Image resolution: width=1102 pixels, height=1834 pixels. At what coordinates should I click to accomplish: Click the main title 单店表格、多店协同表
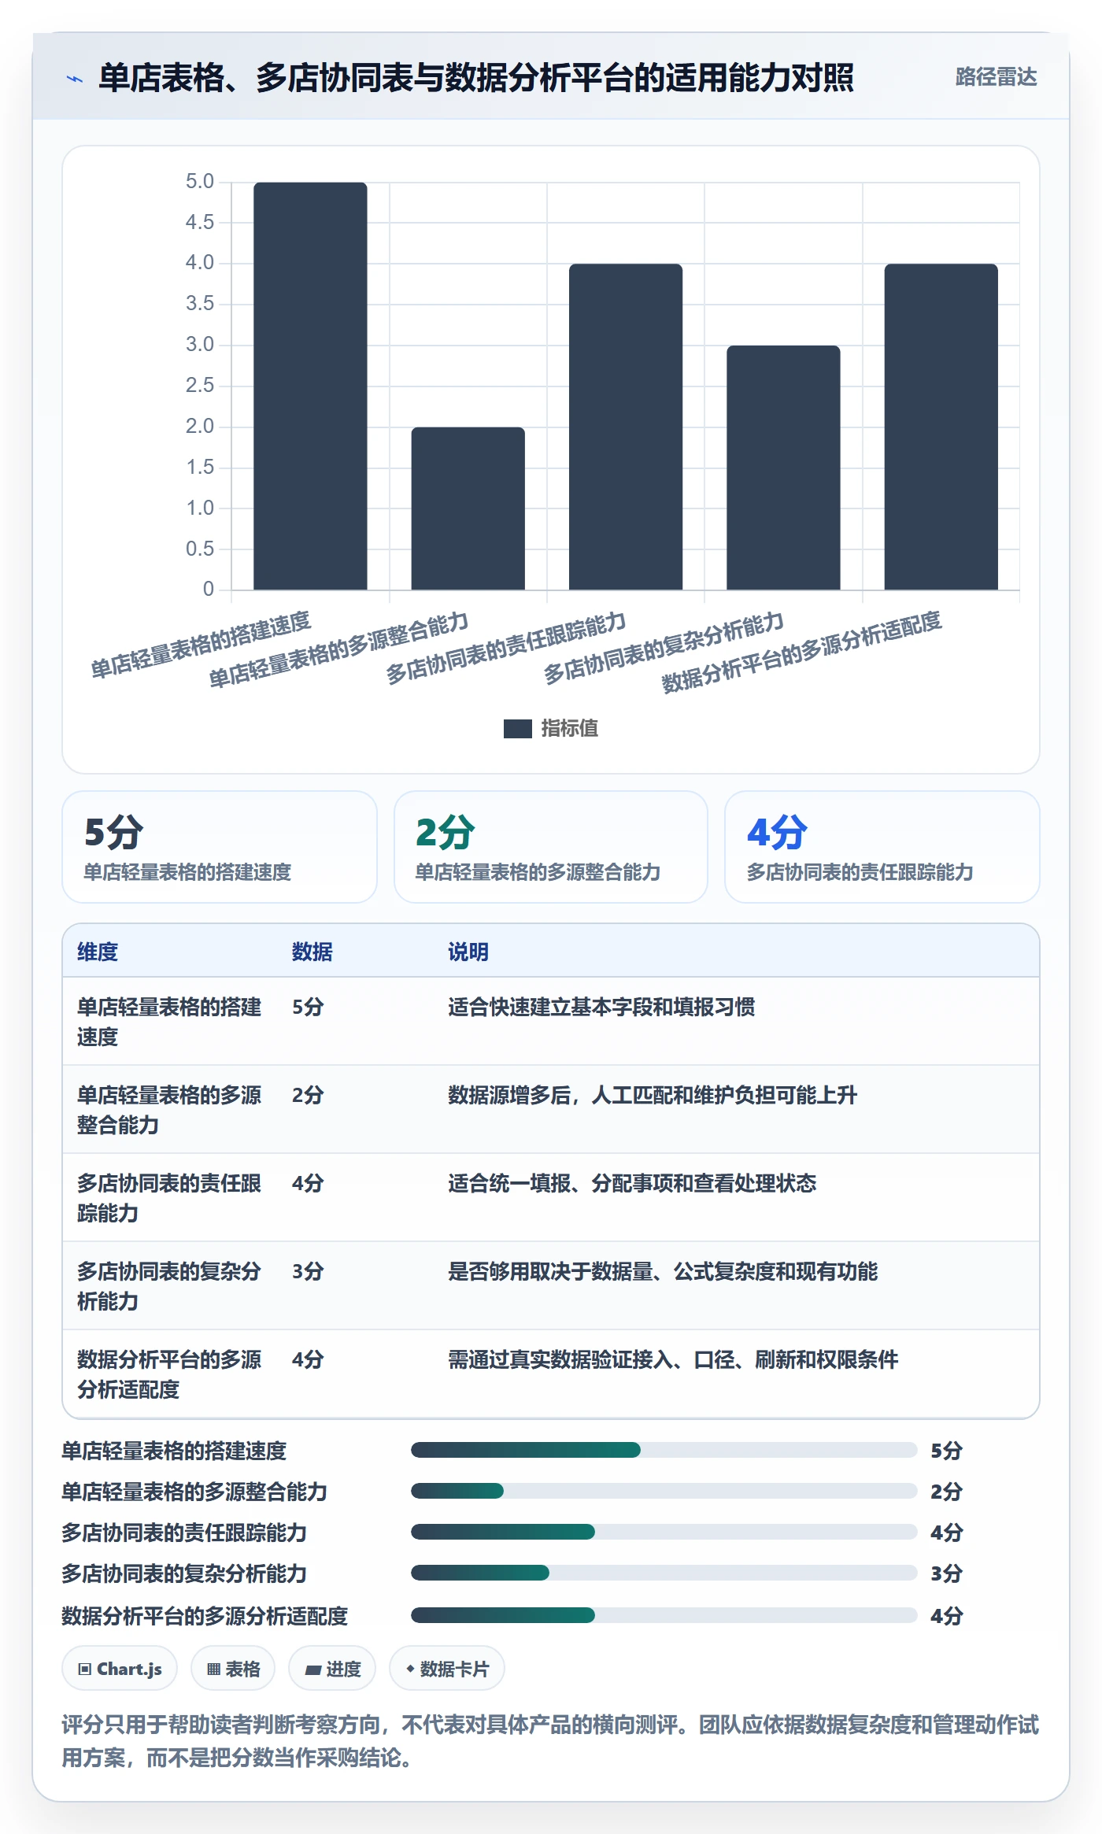[x=476, y=78]
